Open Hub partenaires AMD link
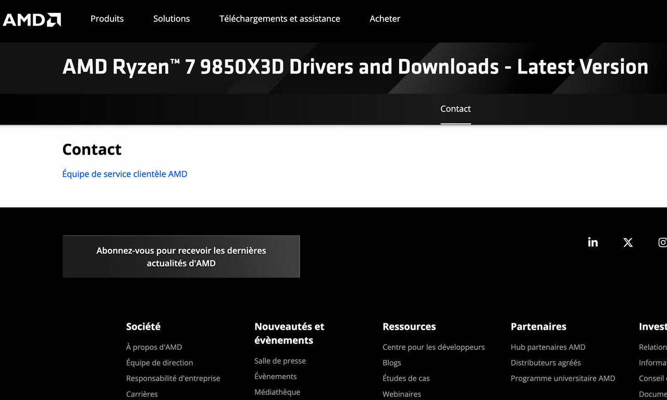This screenshot has width=667, height=400. [548, 347]
